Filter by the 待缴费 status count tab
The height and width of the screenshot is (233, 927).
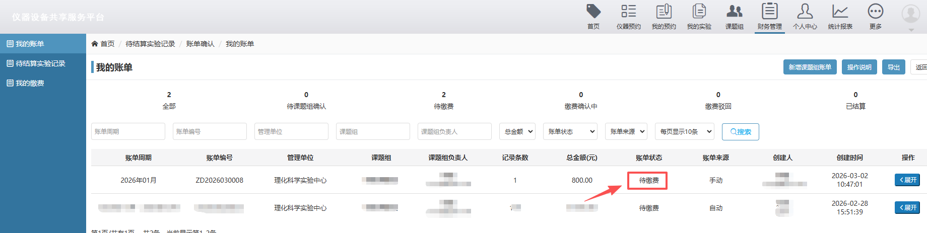point(443,101)
